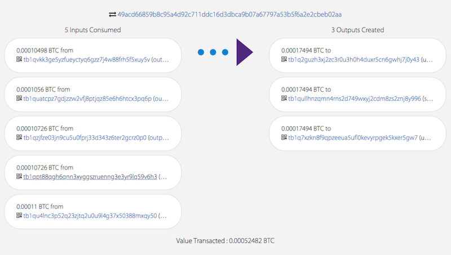Open address tb1qu4lnc3p52q23zjtq2u0u9l4g37x50388mxqy50
Viewport: 451px width, 255px height.
(90, 216)
